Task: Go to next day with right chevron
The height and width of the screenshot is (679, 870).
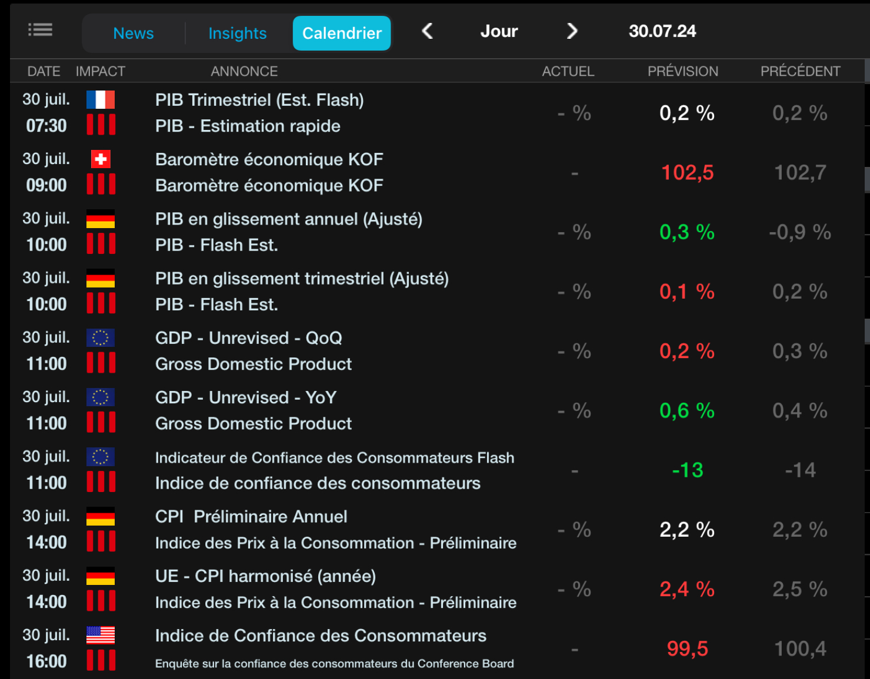Action: [572, 31]
